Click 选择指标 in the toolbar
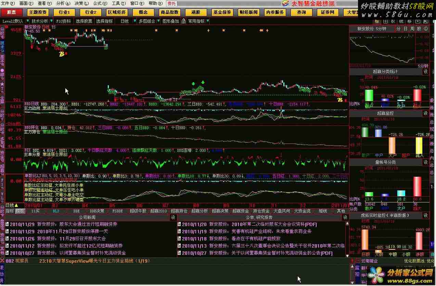Screen dimensions: 436x286 click(104, 21)
